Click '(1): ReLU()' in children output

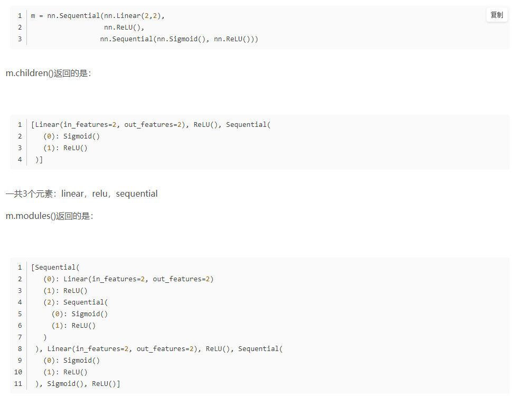65,148
